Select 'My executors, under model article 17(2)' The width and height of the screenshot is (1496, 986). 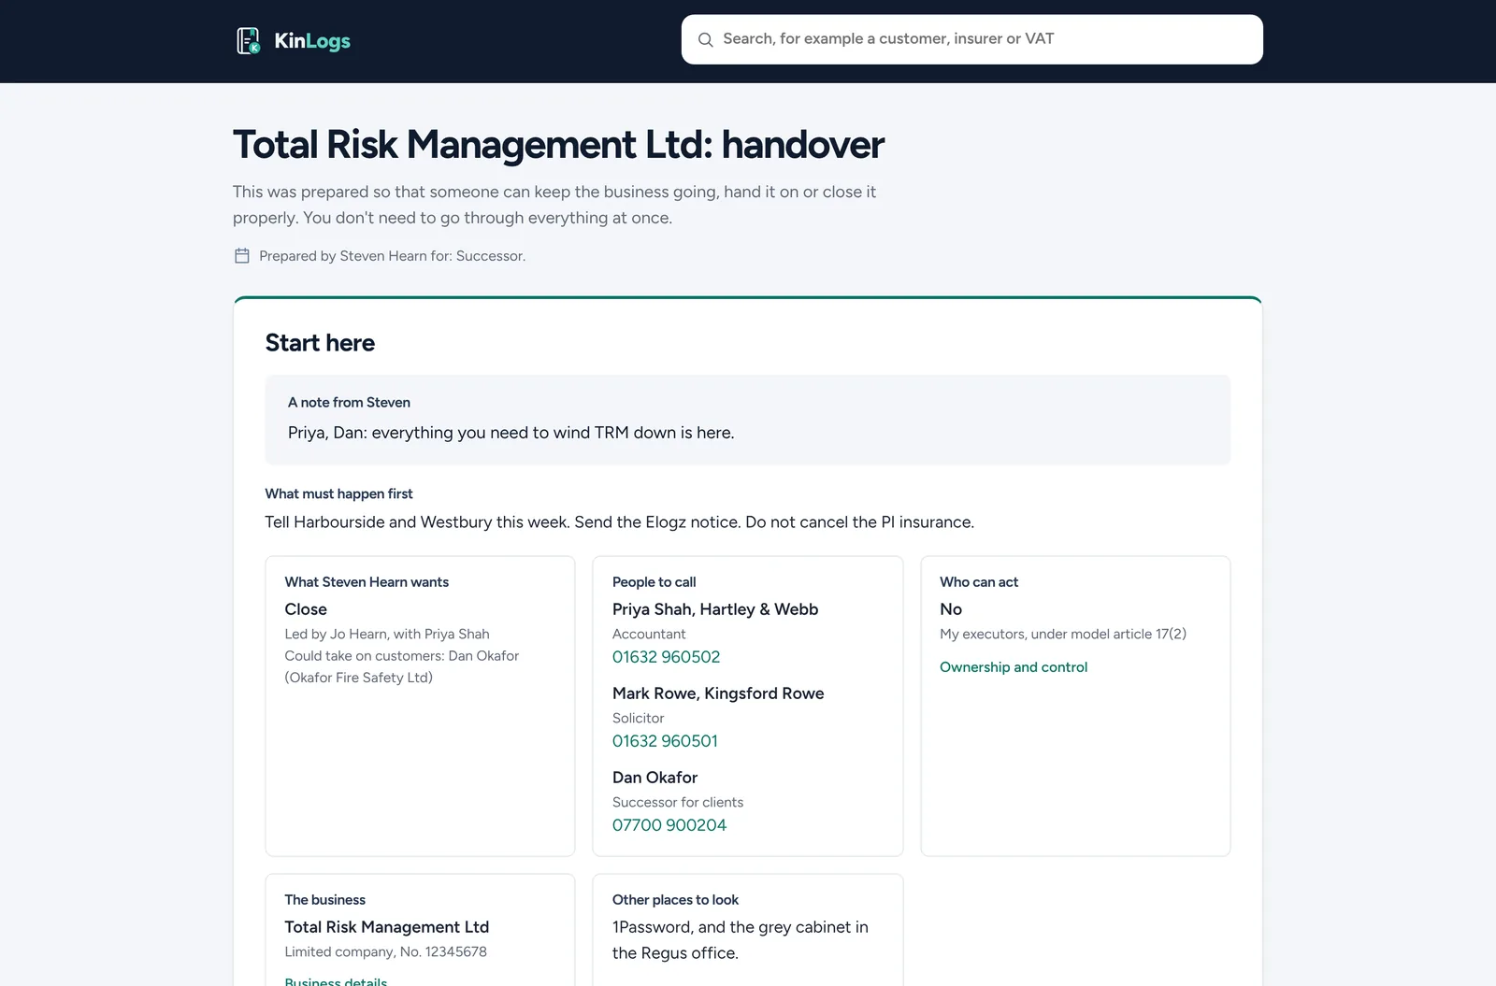point(1063,634)
